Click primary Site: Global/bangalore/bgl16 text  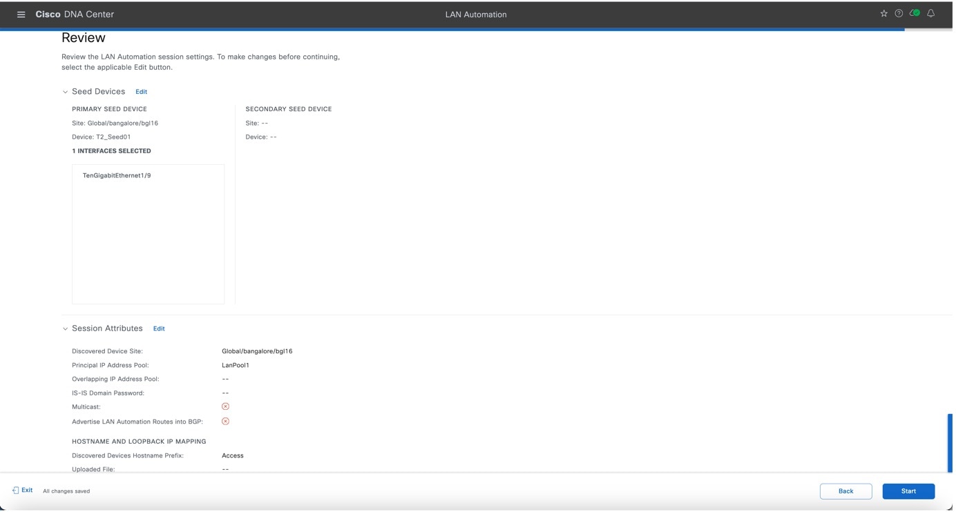115,124
